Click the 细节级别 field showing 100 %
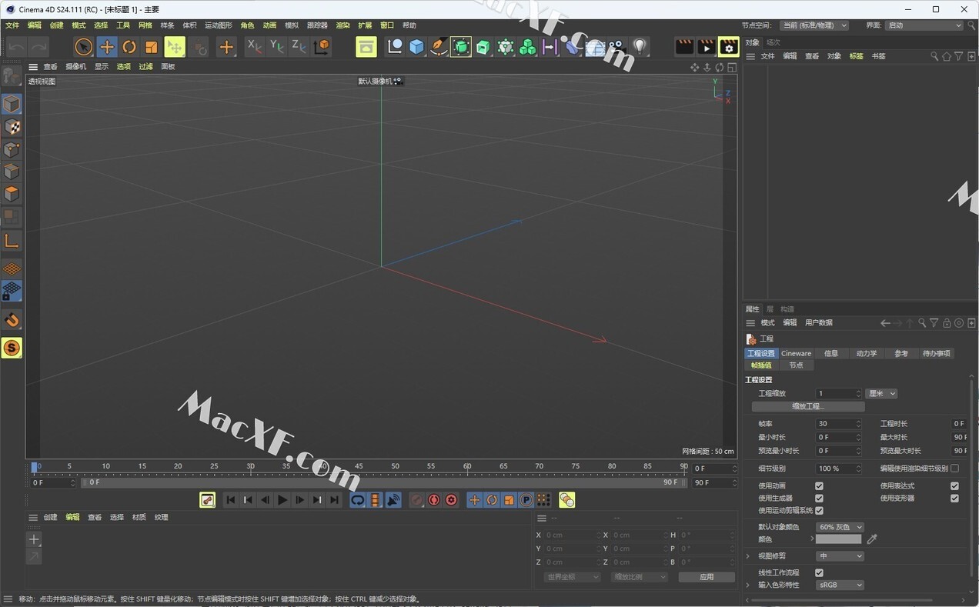Image resolution: width=979 pixels, height=607 pixels. [839, 469]
